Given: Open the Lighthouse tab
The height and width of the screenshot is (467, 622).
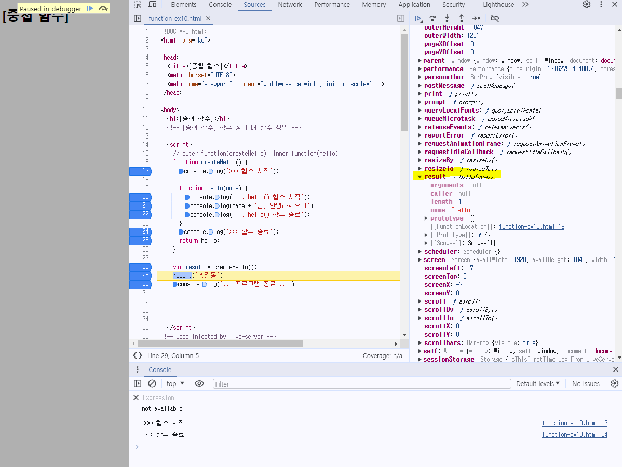Looking at the screenshot, I should point(498,4).
